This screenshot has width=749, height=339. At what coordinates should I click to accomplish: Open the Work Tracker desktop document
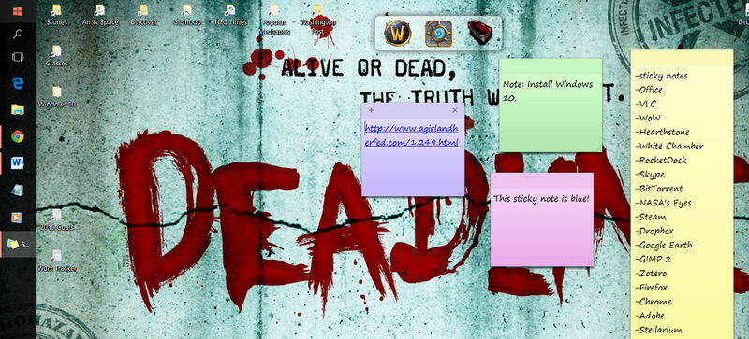[x=56, y=261]
